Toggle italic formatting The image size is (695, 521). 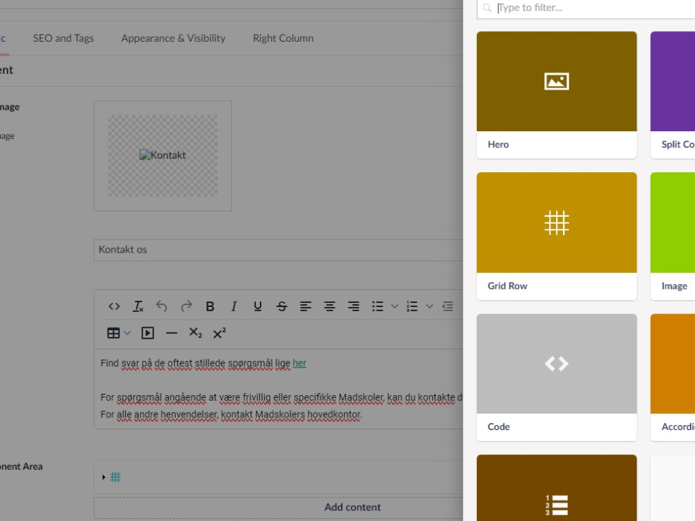click(x=234, y=306)
